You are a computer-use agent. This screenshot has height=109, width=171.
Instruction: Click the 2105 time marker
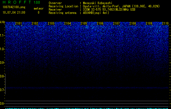[84, 23]
